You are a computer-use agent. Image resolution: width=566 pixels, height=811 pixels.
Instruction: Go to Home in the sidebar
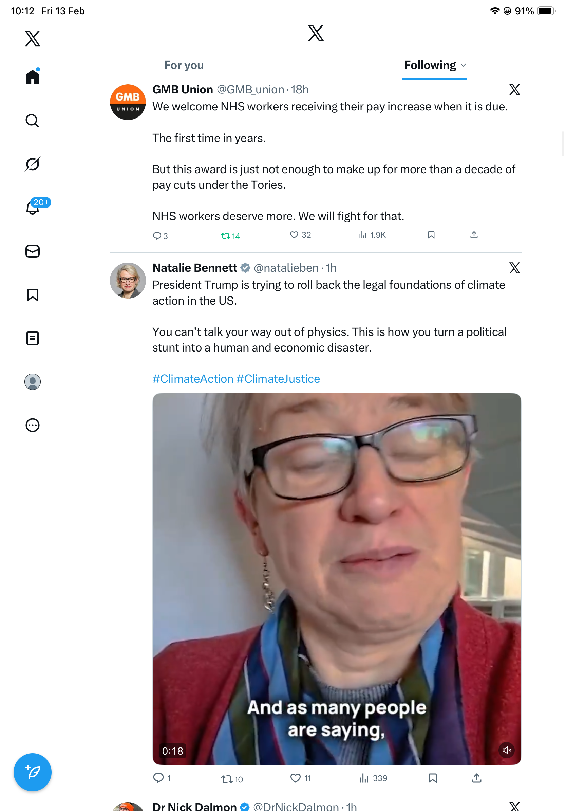coord(33,77)
